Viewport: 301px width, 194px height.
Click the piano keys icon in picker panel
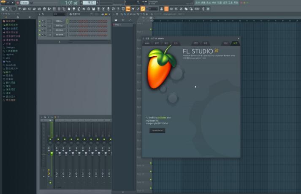coord(116,20)
